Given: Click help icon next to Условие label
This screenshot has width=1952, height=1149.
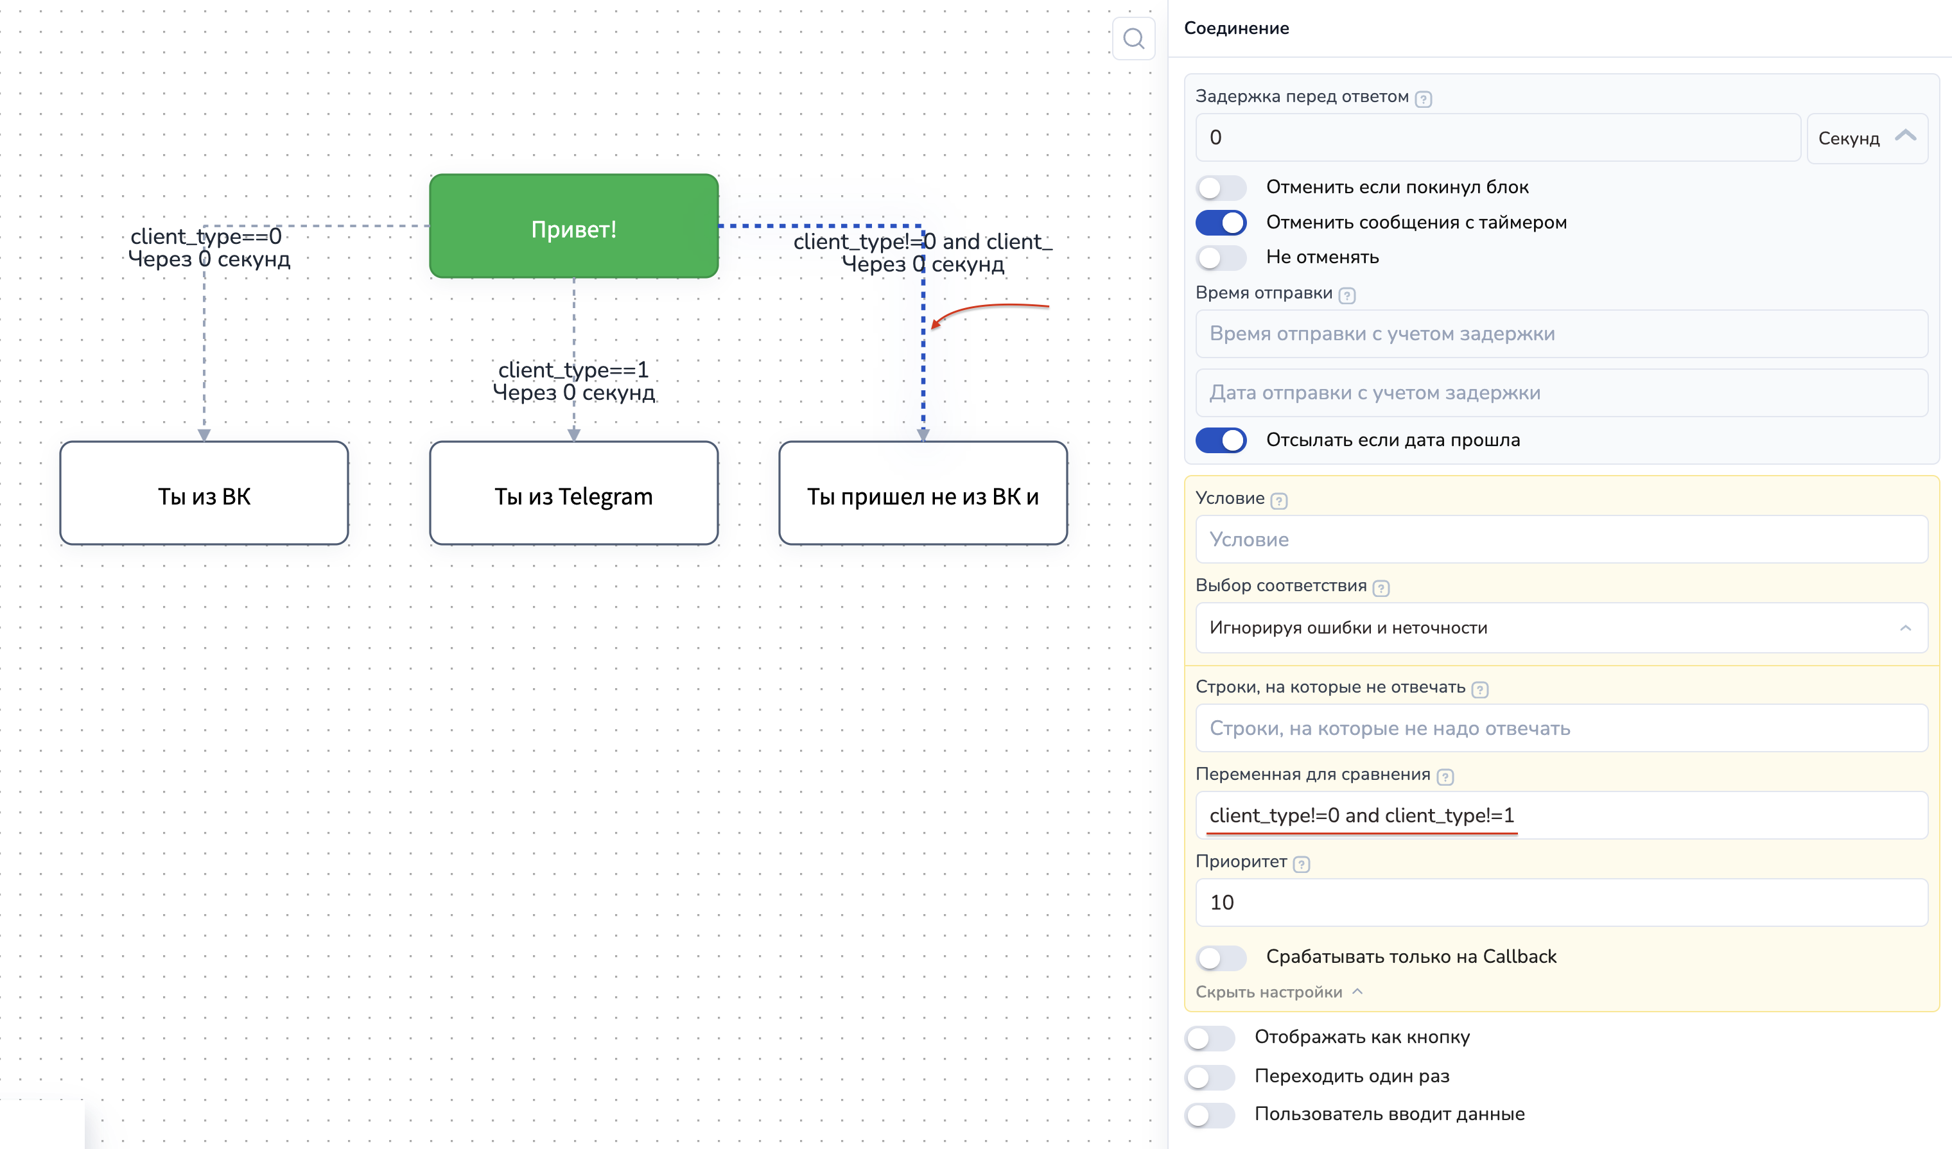Looking at the screenshot, I should tap(1279, 501).
